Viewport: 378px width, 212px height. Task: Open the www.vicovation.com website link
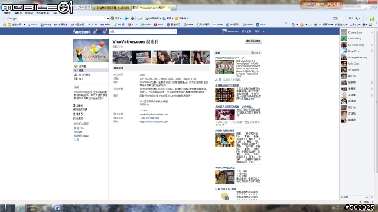tap(154, 122)
